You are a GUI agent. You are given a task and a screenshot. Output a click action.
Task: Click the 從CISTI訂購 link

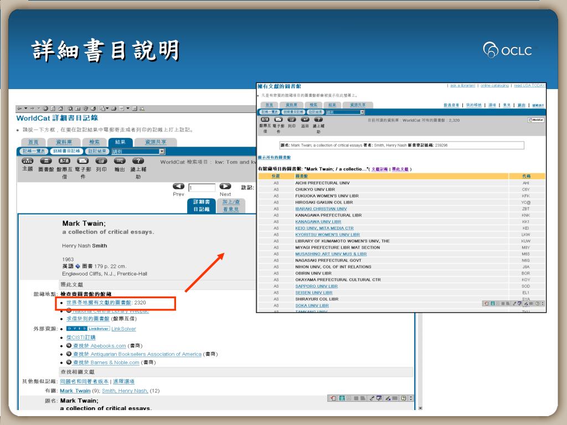[81, 337]
